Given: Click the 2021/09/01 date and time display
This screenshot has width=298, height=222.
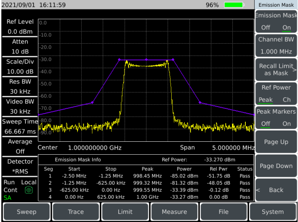Looking at the screenshot, I should 33,5.
